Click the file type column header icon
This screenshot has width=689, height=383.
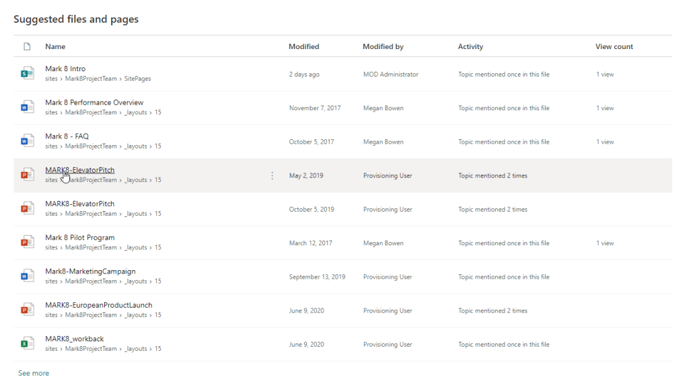coord(27,46)
